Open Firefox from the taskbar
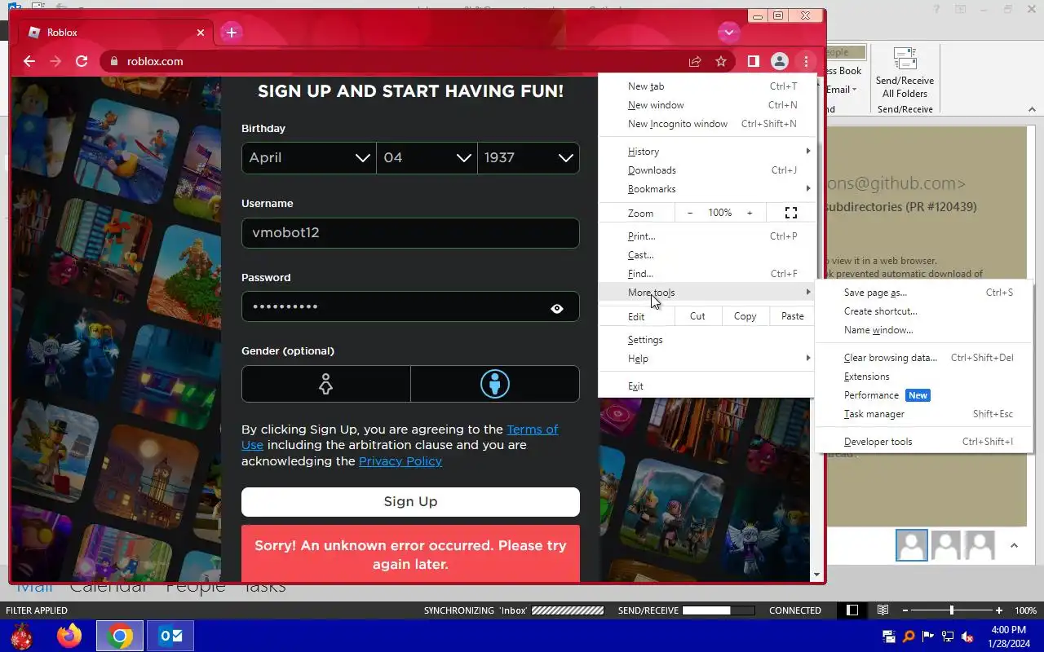This screenshot has height=652, width=1044. 69,636
